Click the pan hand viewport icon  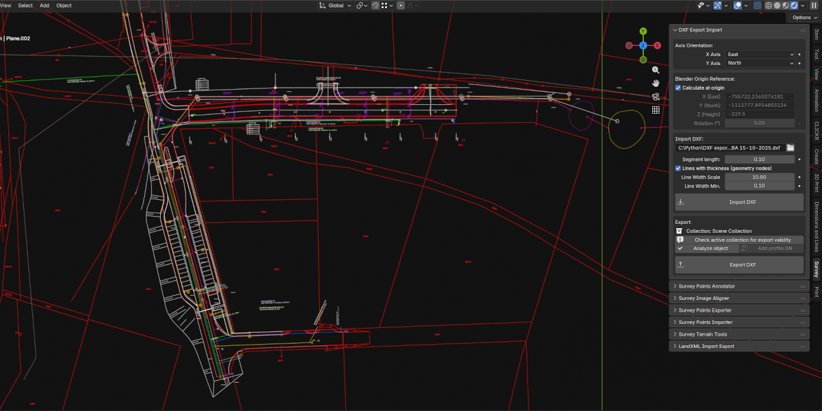pyautogui.click(x=656, y=83)
